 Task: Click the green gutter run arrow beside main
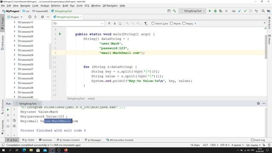pyautogui.click(x=60, y=34)
